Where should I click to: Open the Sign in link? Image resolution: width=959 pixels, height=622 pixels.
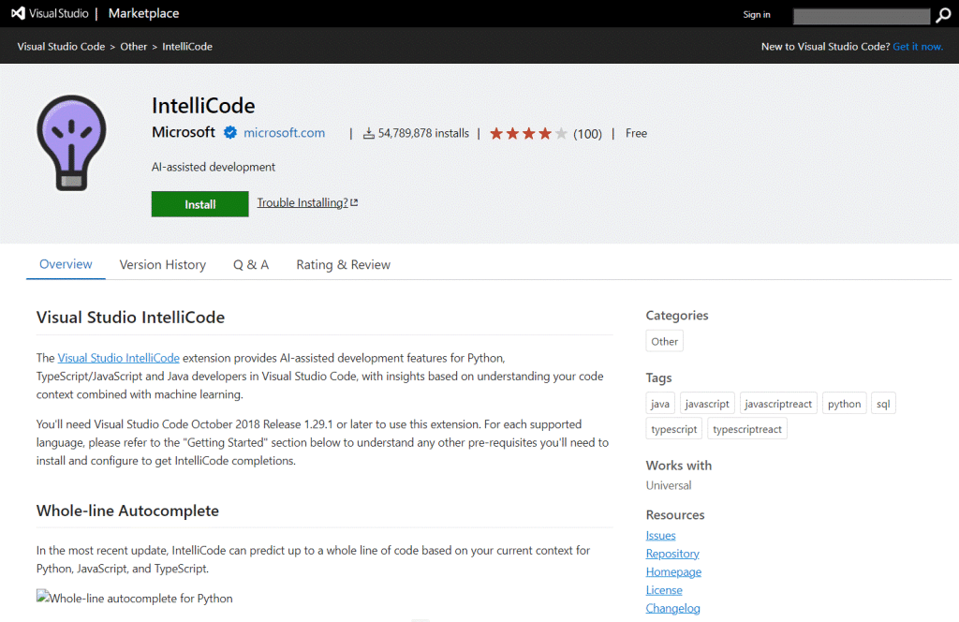coord(757,15)
